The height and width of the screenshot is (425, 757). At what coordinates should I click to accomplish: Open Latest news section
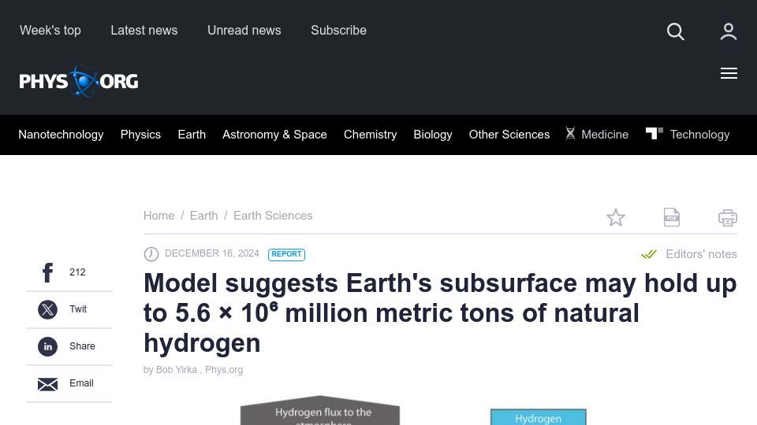click(x=144, y=31)
